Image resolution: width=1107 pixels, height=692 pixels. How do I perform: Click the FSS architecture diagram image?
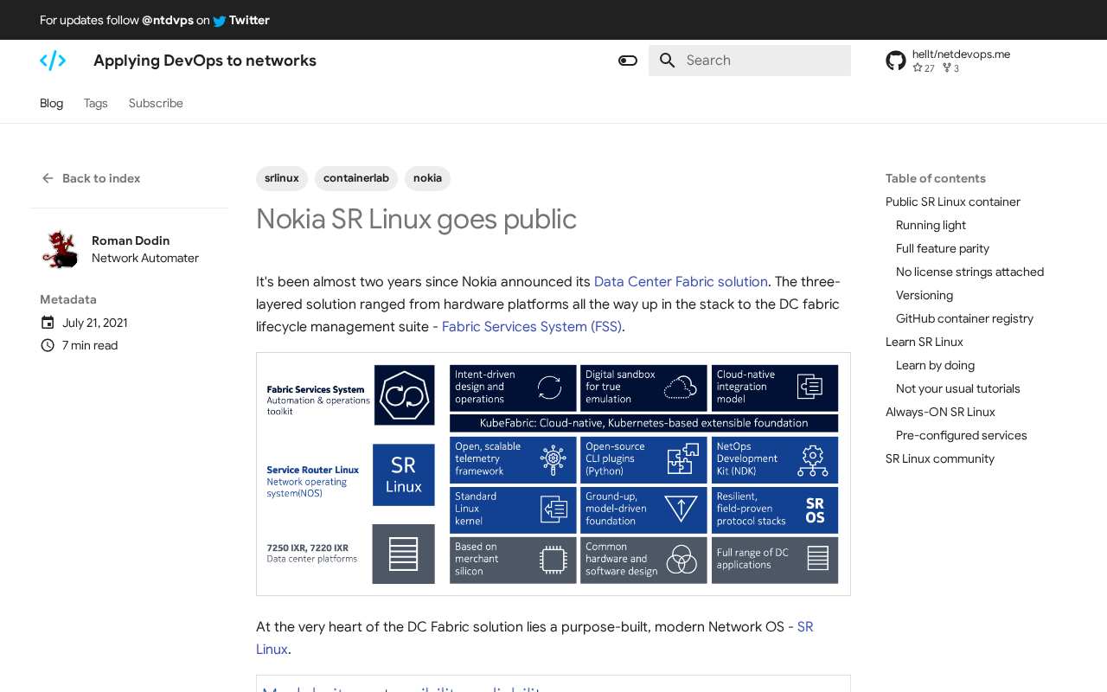[x=553, y=474]
